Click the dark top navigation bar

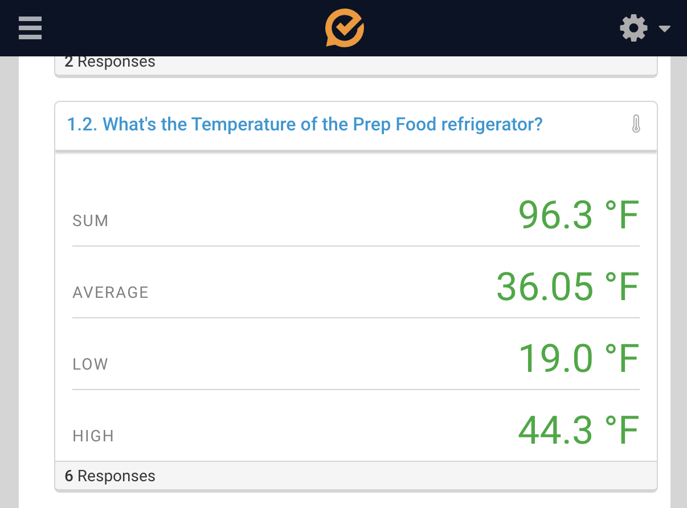(x=343, y=28)
